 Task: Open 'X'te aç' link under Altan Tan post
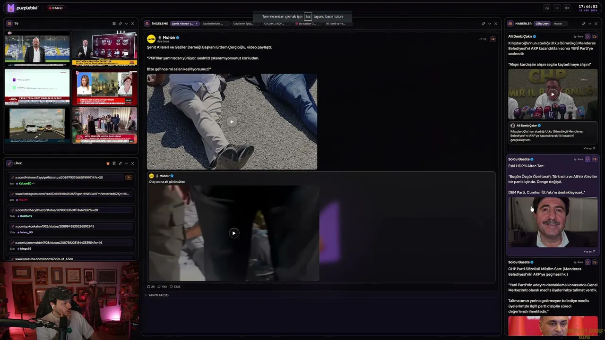(589, 251)
